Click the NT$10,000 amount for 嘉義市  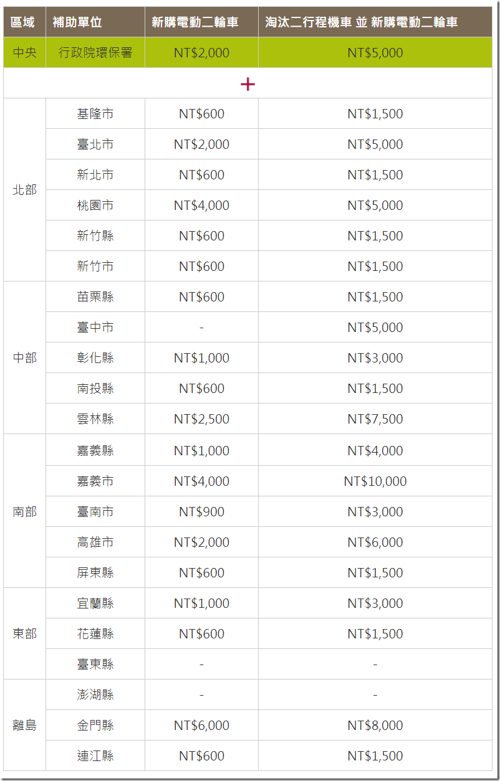click(x=375, y=481)
